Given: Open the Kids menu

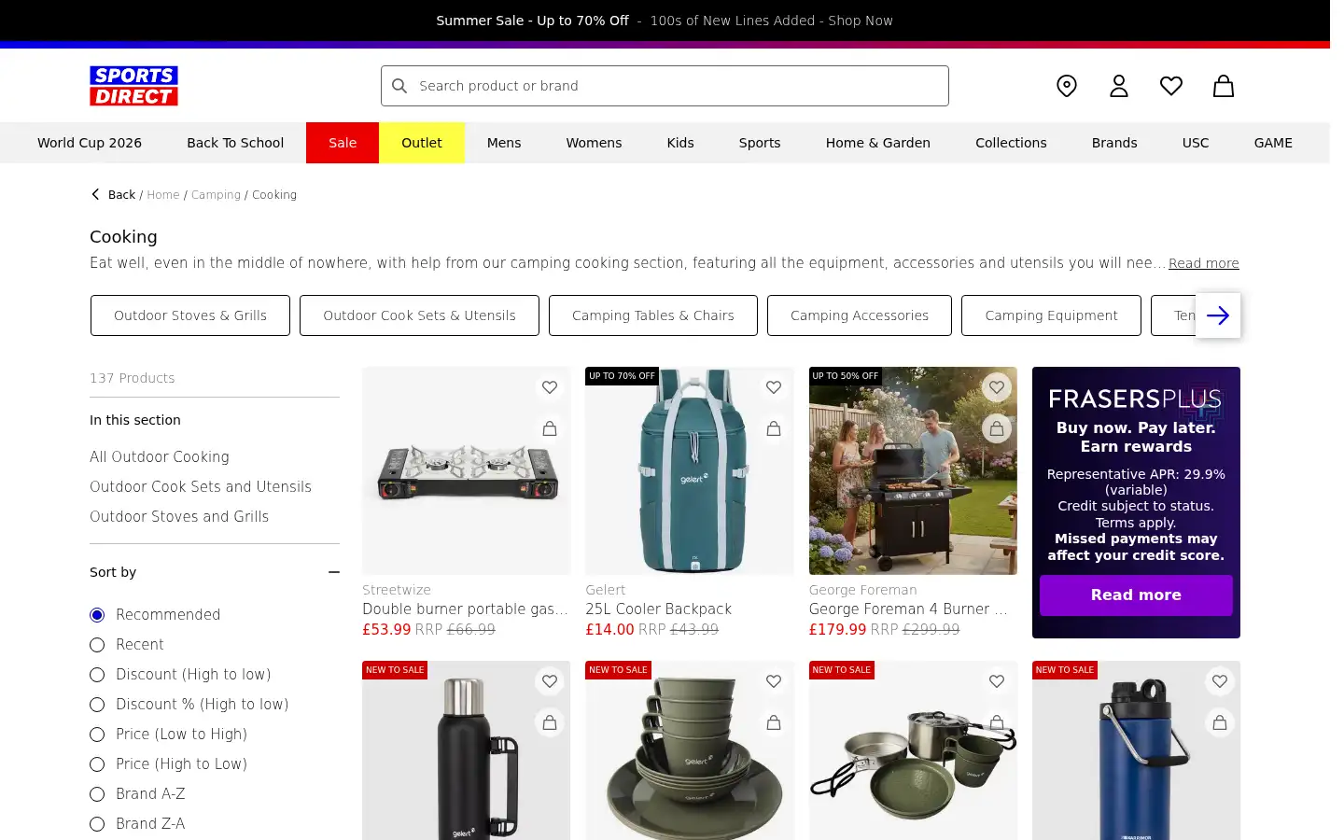Looking at the screenshot, I should (x=680, y=143).
